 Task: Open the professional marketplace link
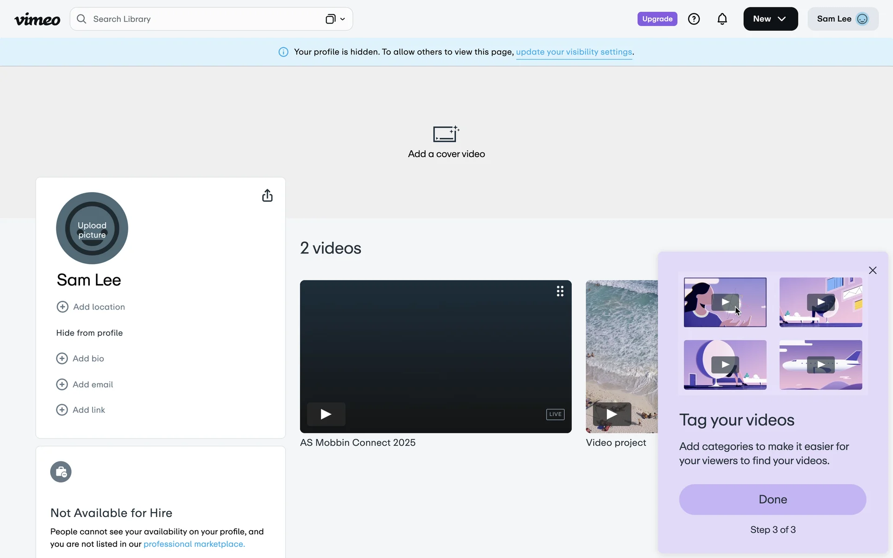194,544
